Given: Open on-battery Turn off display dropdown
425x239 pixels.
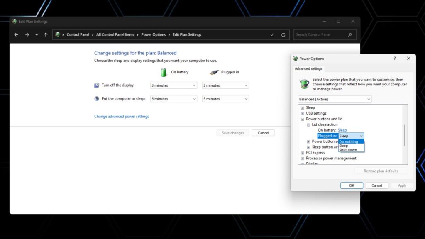Looking at the screenshot, I should tap(173, 85).
